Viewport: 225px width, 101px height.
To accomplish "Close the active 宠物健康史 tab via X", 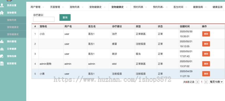I will coord(127,7).
